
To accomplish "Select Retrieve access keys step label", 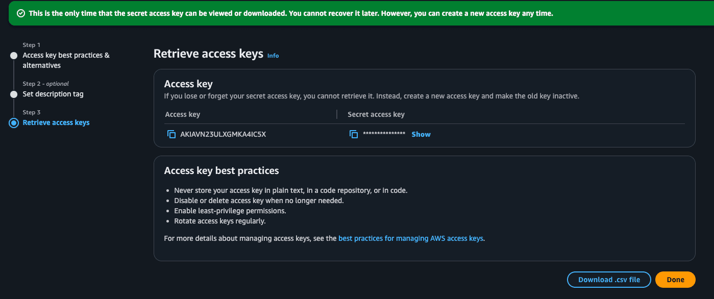I will pos(56,122).
